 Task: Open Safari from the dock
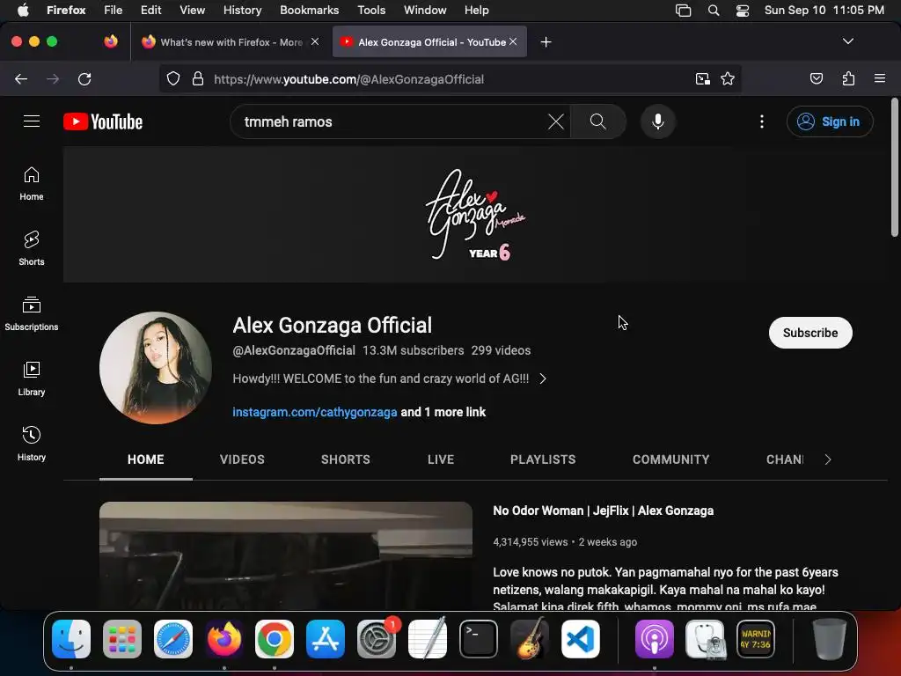(x=173, y=639)
